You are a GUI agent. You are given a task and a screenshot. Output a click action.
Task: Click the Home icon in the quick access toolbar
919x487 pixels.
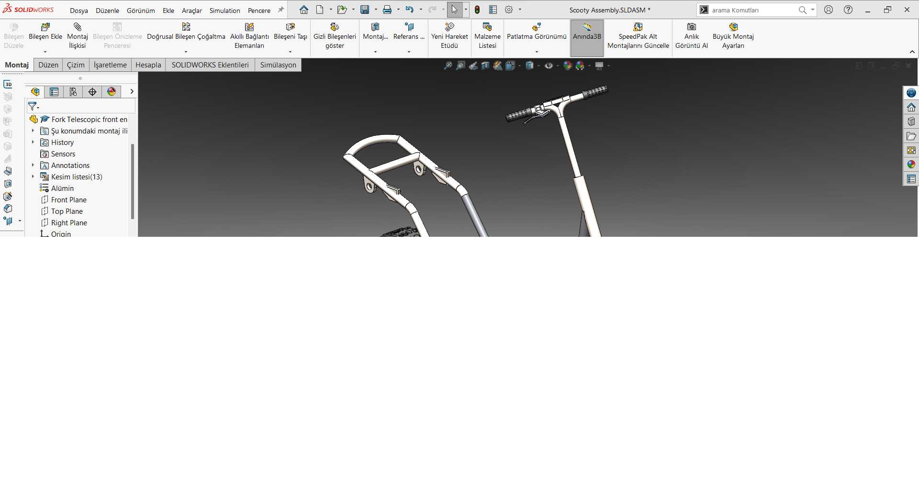click(x=304, y=10)
